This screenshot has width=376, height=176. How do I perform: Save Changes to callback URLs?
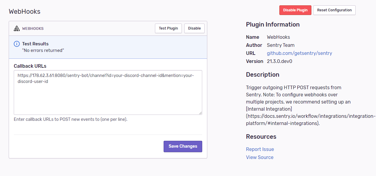click(x=183, y=146)
